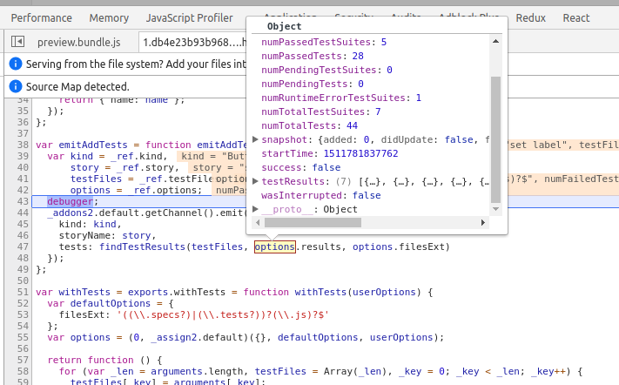This screenshot has width=619, height=385.
Task: Click the numPassedTests value 28
Action: click(x=358, y=56)
